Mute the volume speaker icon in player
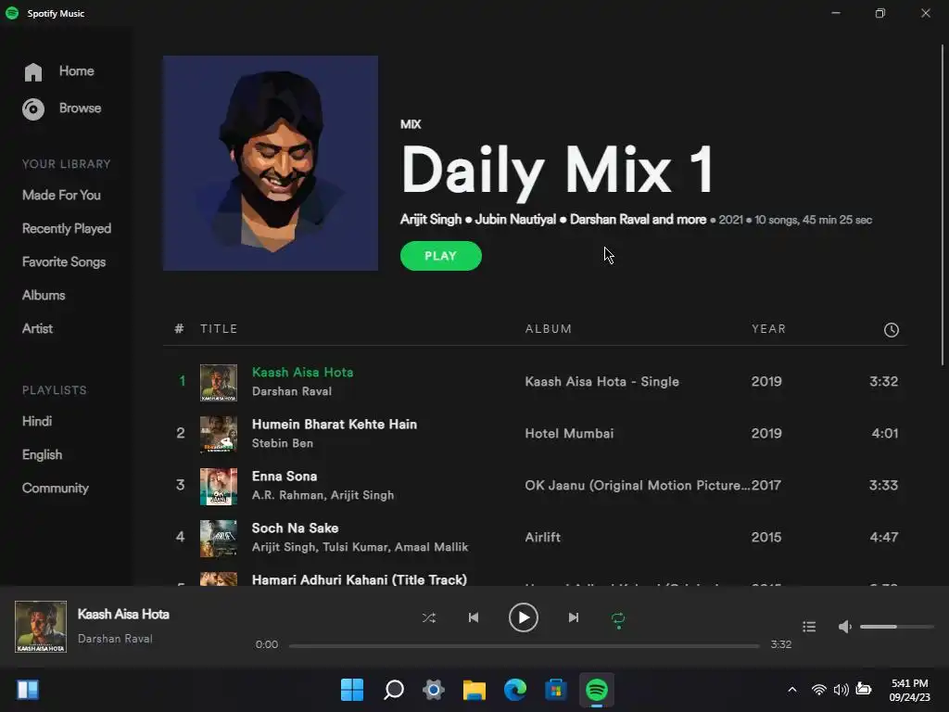The image size is (949, 712). pos(845,627)
